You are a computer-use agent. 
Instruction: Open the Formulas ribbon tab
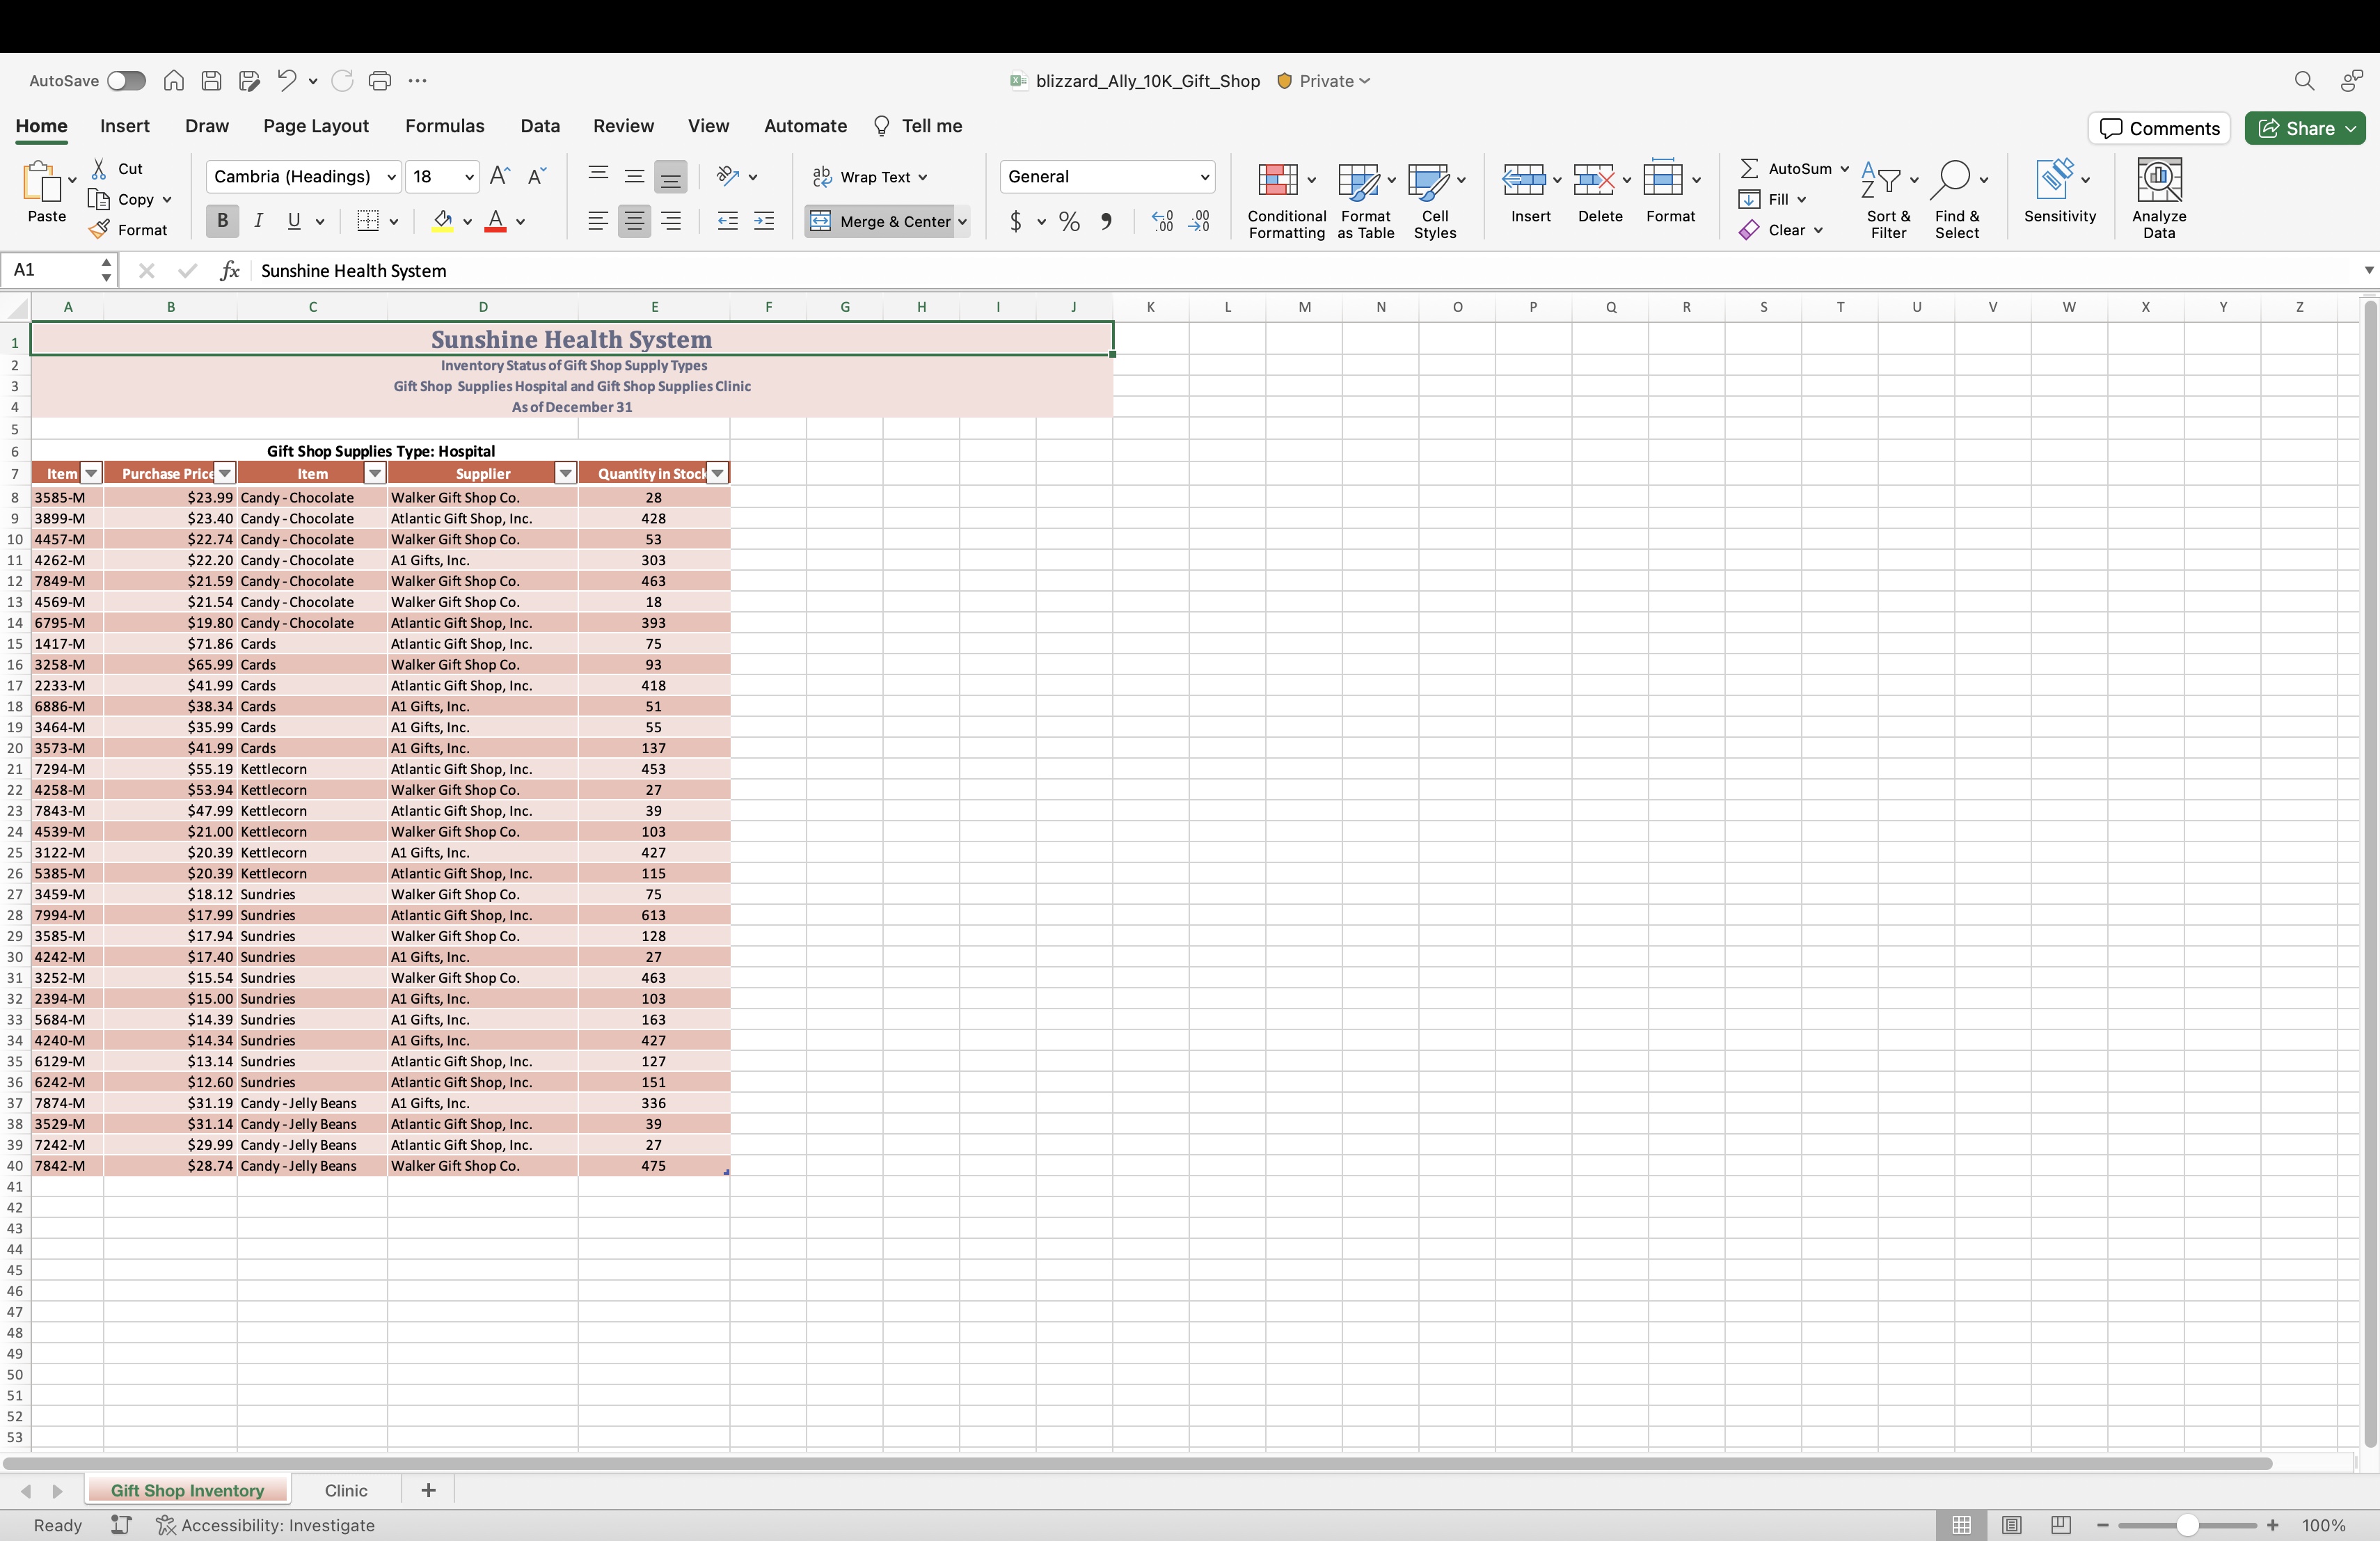pos(444,126)
